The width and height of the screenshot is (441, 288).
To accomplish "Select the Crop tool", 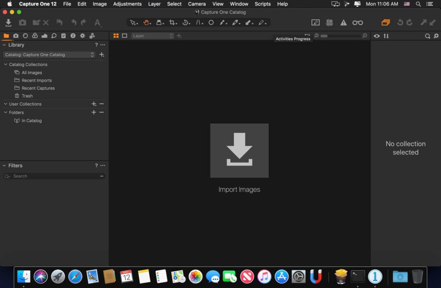I will coord(173,22).
